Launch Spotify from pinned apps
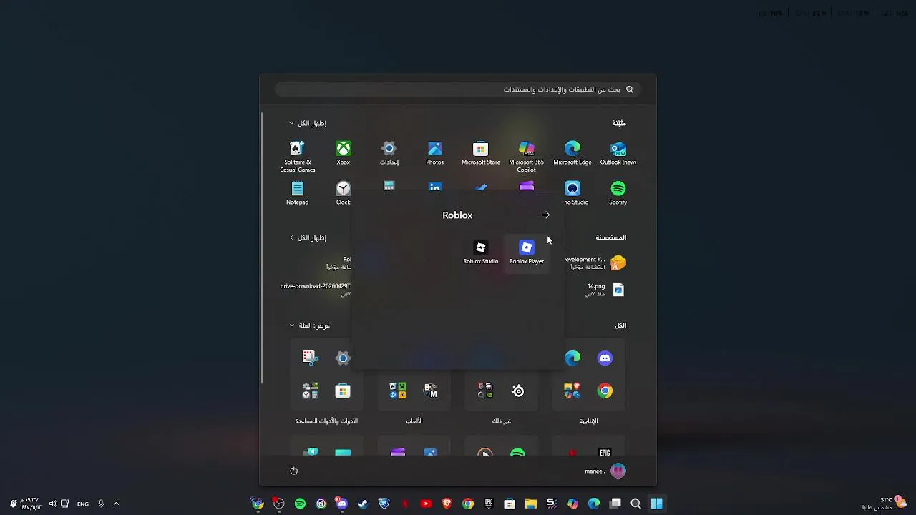Screen dimensions: 916x515 point(618,193)
